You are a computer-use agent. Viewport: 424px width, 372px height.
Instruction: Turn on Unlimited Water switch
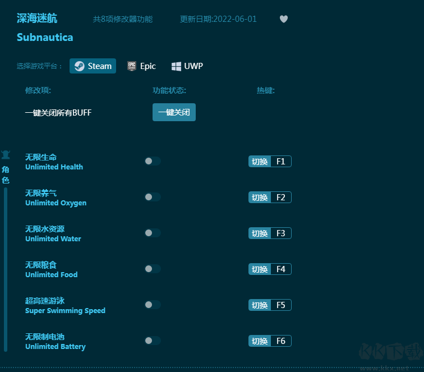click(153, 233)
